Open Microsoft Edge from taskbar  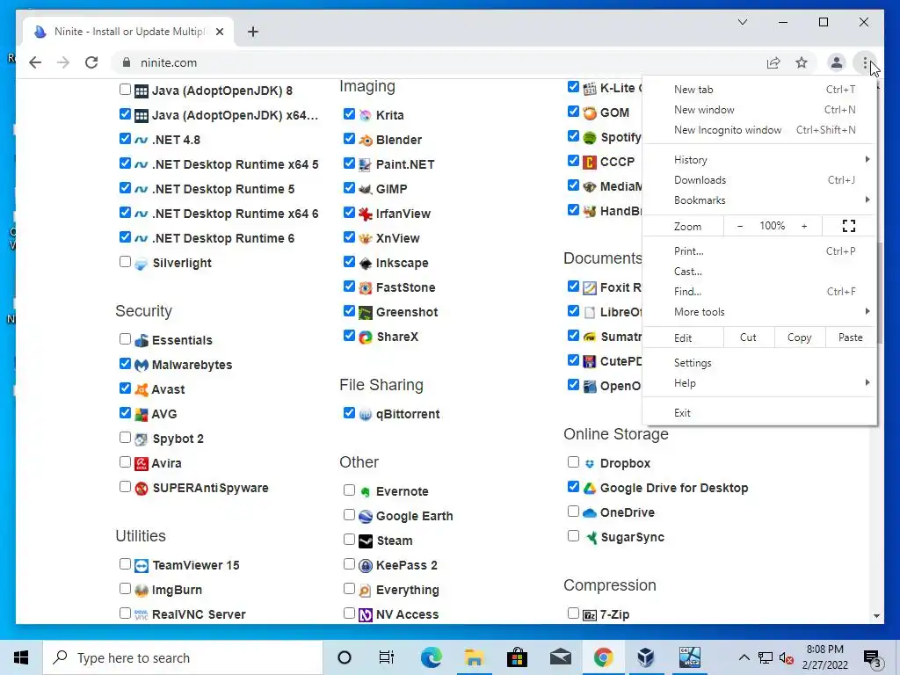(x=431, y=657)
